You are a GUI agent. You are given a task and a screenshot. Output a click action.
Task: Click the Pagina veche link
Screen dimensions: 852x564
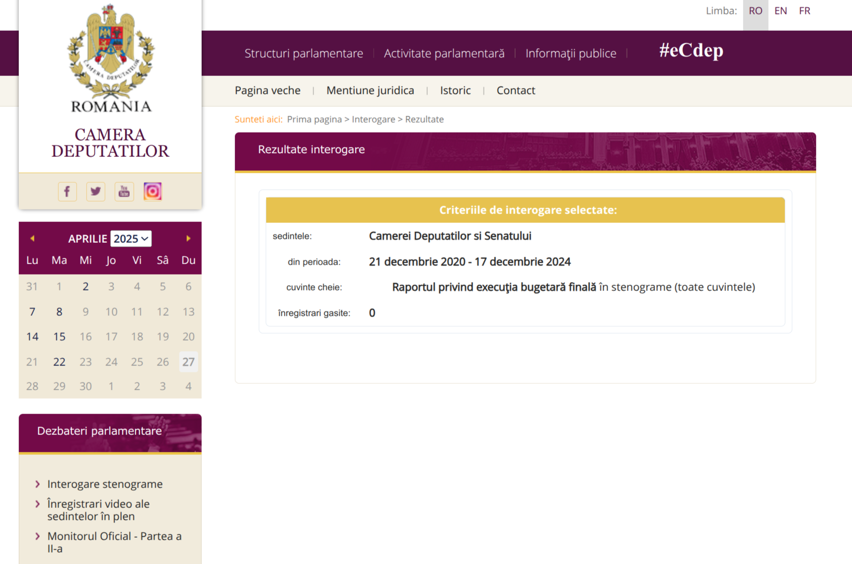click(267, 90)
